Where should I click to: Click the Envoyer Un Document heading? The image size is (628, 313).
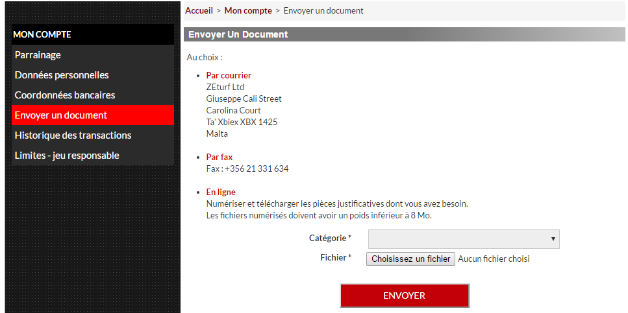coord(238,34)
